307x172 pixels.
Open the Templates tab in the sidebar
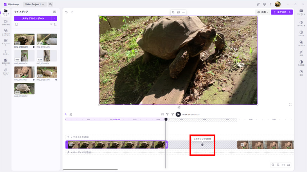6,42
